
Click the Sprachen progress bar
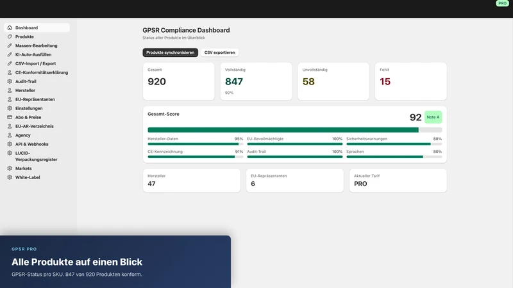point(394,157)
